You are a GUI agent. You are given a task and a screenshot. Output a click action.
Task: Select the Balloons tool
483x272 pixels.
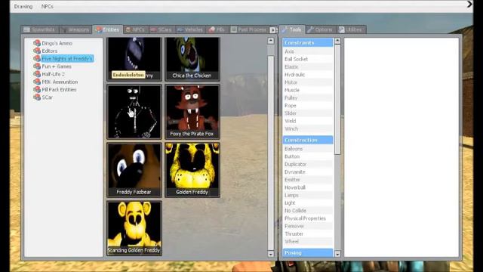[308, 149]
